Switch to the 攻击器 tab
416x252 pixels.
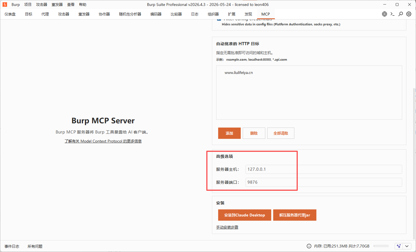tap(64, 14)
